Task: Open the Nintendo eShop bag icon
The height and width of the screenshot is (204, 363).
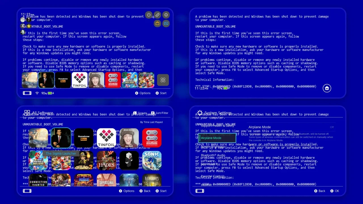Action: click(x=157, y=23)
